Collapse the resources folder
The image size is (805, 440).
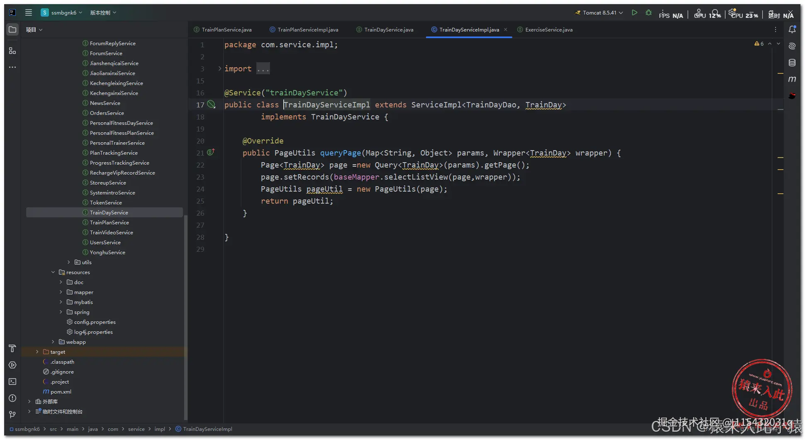point(53,272)
